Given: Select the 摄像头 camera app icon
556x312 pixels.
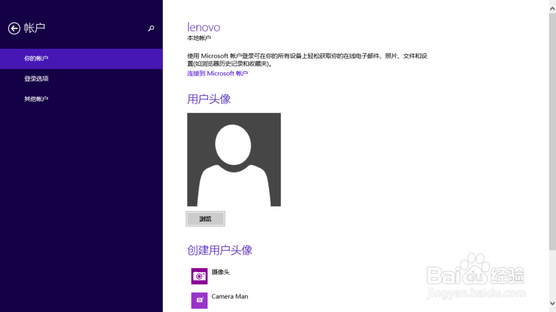Looking at the screenshot, I should pyautogui.click(x=199, y=276).
